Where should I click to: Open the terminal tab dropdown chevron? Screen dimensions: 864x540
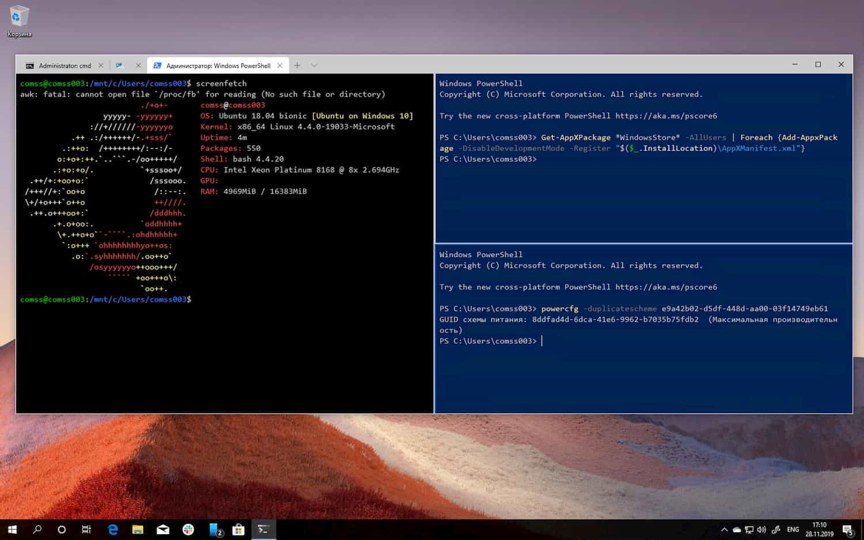[x=314, y=65]
